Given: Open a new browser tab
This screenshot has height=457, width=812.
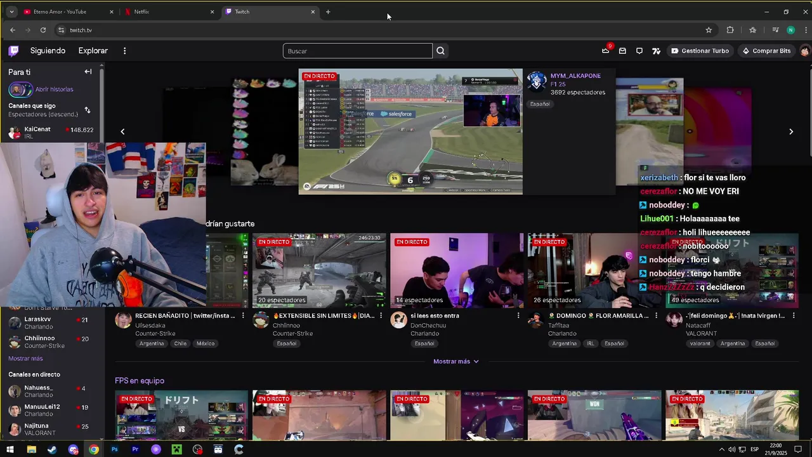Looking at the screenshot, I should point(328,11).
